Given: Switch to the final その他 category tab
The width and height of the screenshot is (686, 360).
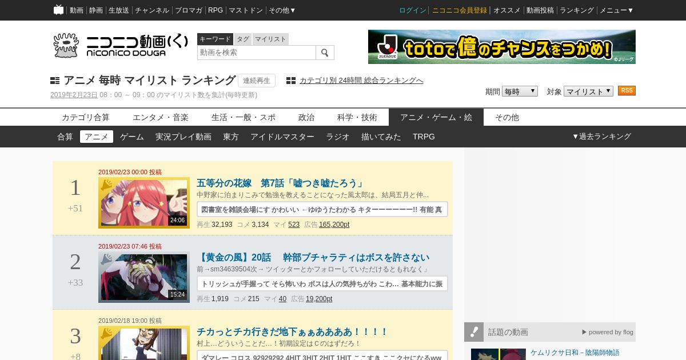Looking at the screenshot, I should click(507, 117).
